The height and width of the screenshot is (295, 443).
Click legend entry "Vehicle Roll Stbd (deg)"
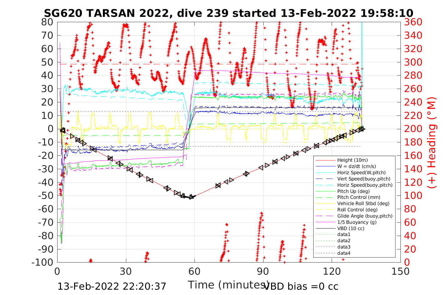(x=363, y=204)
